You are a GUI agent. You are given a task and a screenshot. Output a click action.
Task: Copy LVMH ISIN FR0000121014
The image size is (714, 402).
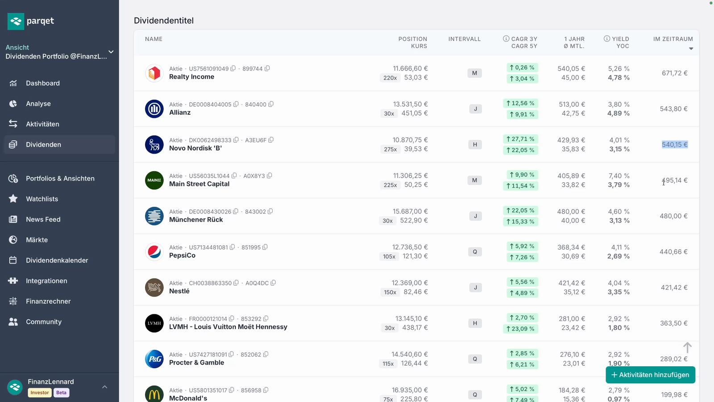tap(232, 318)
